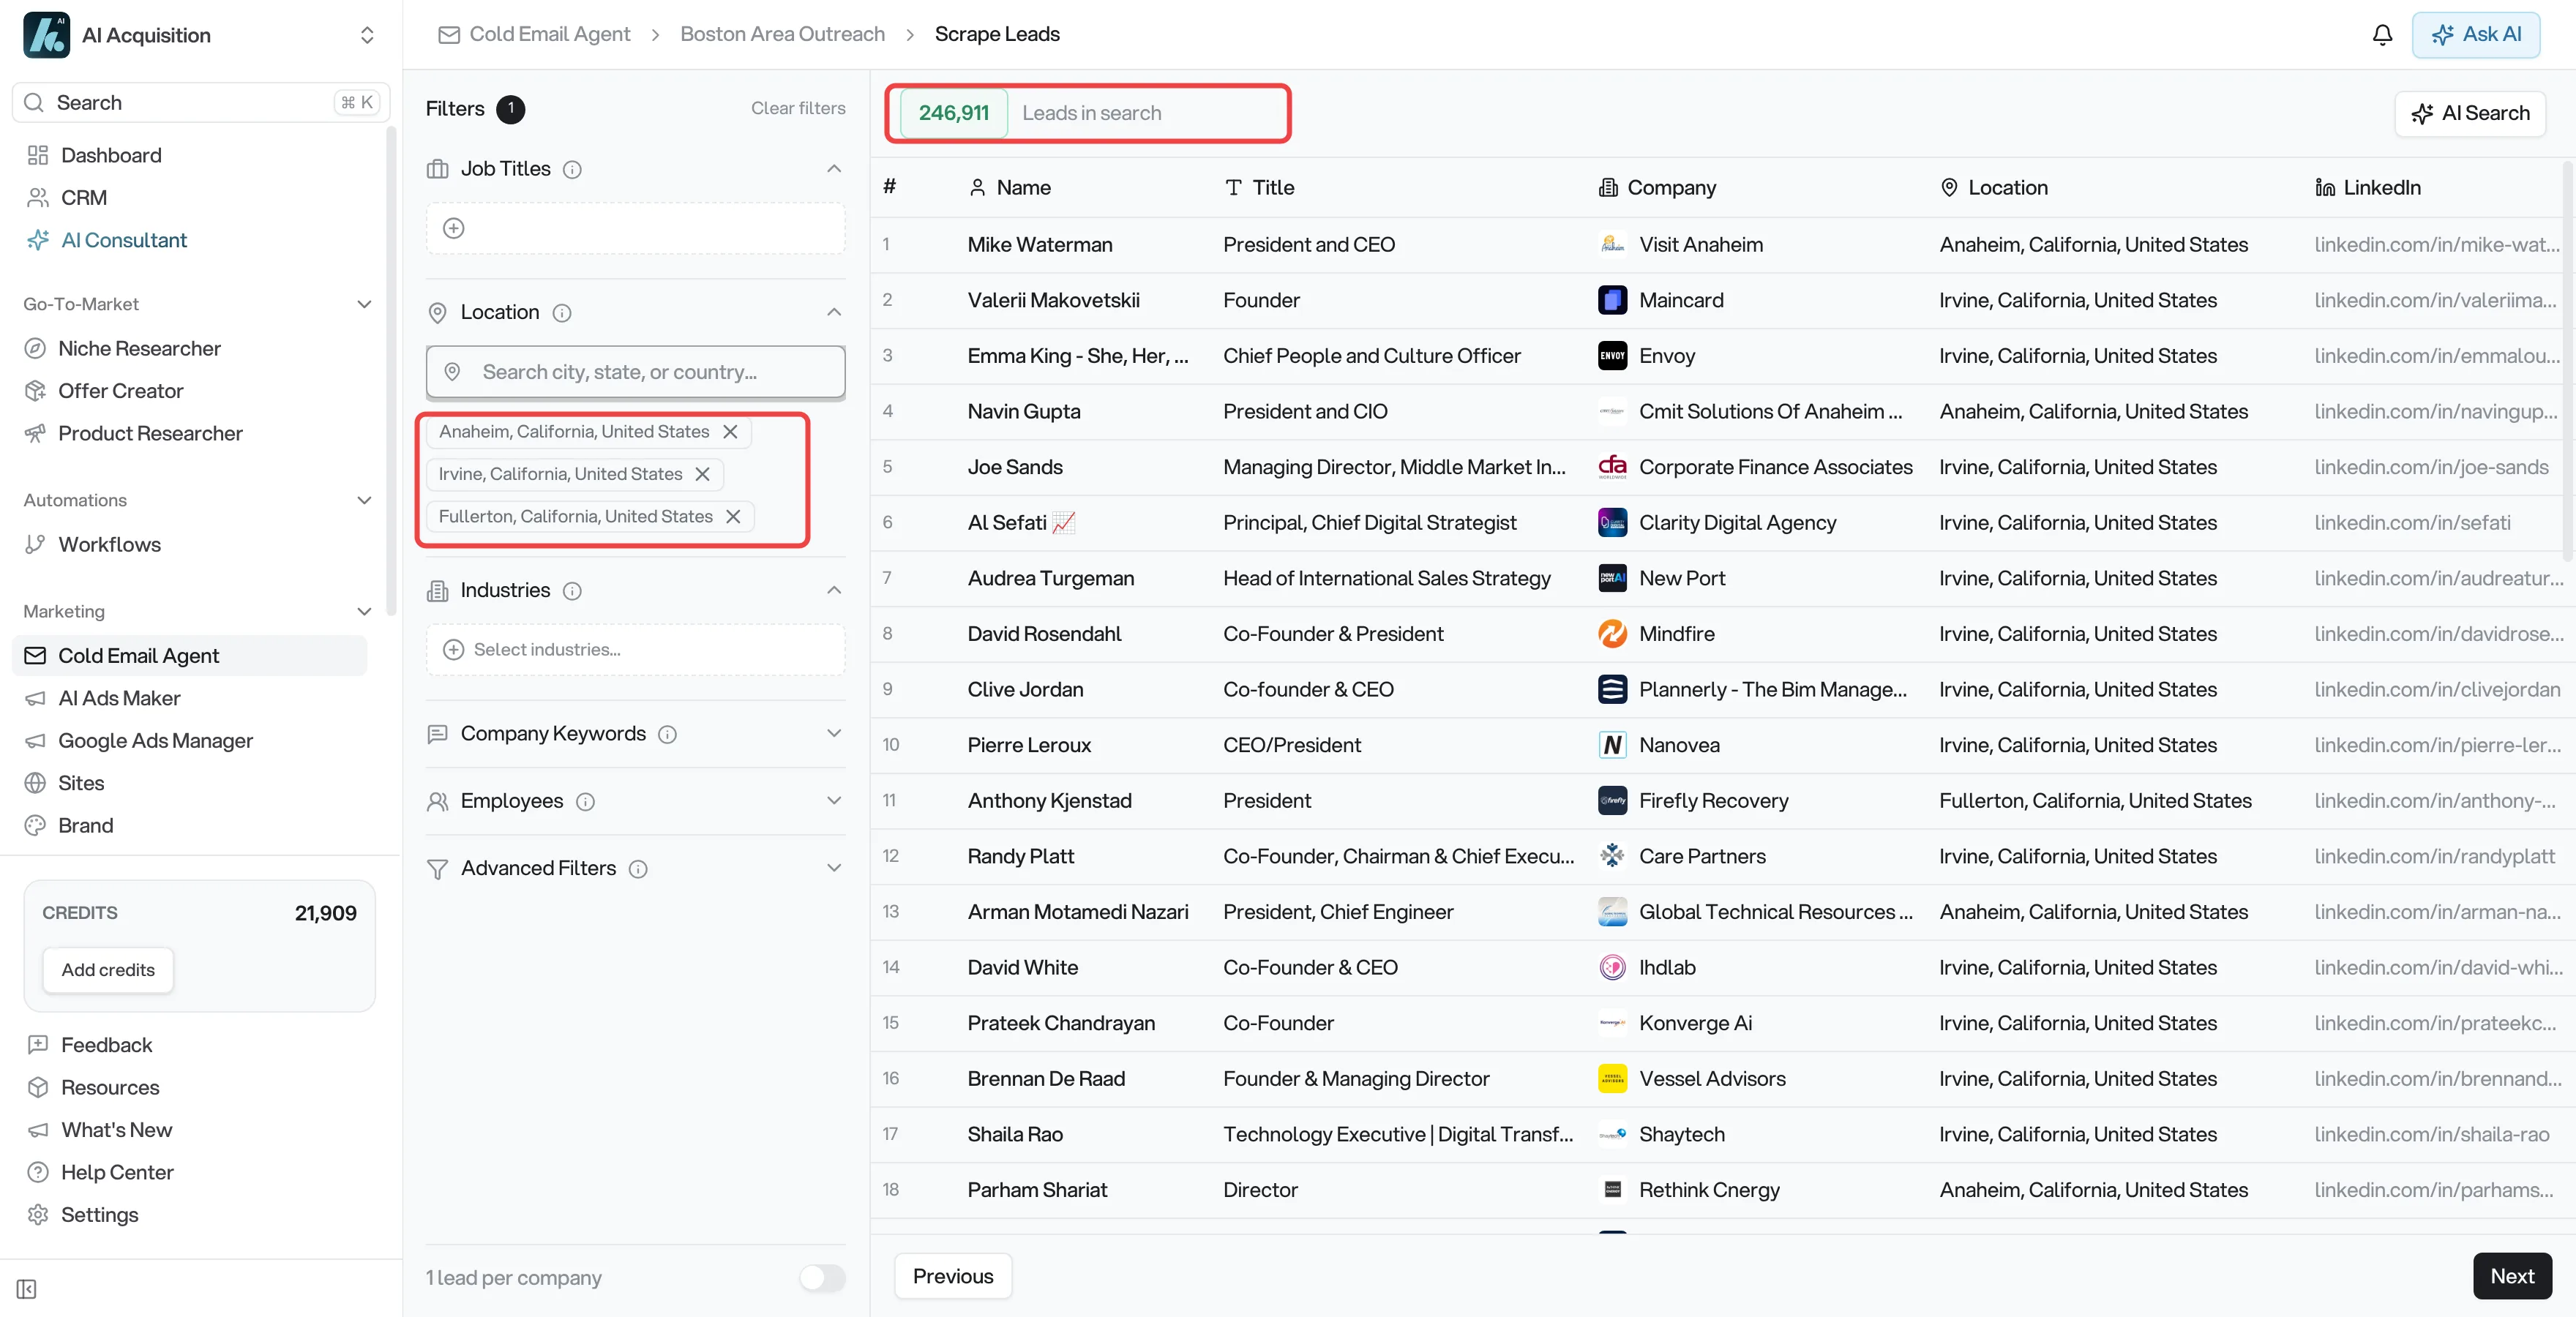This screenshot has height=1317, width=2576.
Task: Show info tooltip for Employees filter
Action: pyautogui.click(x=585, y=801)
